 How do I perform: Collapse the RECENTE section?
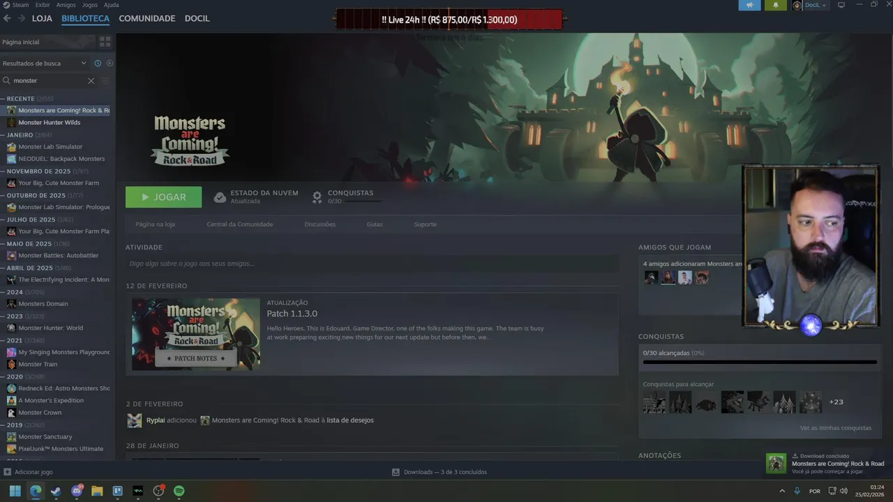[3, 98]
